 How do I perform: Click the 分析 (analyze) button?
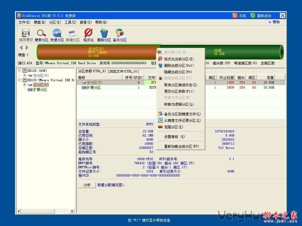coord(87,185)
